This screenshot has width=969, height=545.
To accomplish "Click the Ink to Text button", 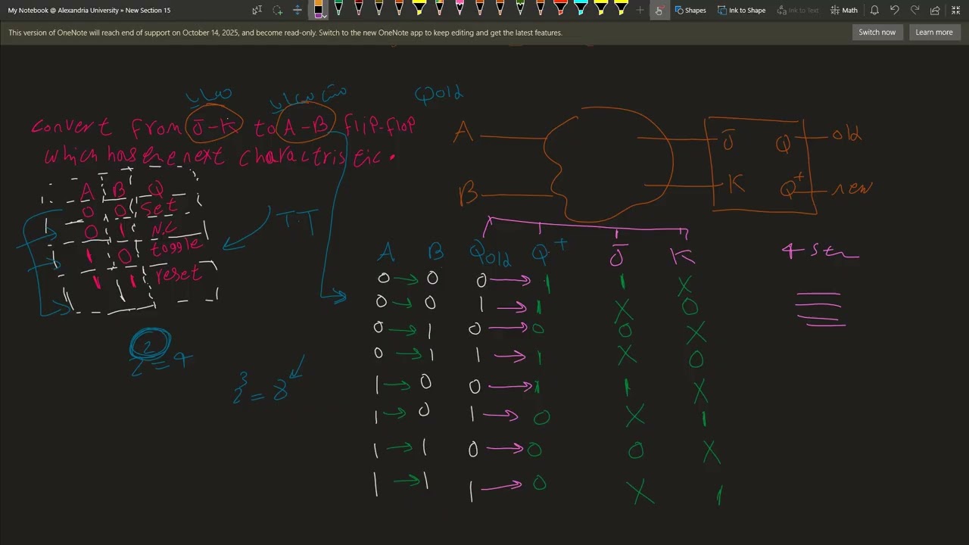I will 798,10.
